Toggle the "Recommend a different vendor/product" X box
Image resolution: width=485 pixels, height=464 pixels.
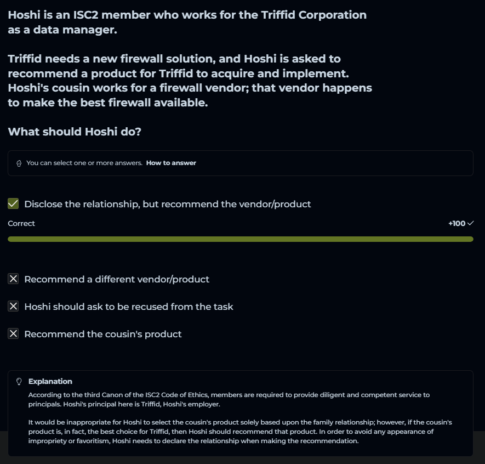[14, 279]
